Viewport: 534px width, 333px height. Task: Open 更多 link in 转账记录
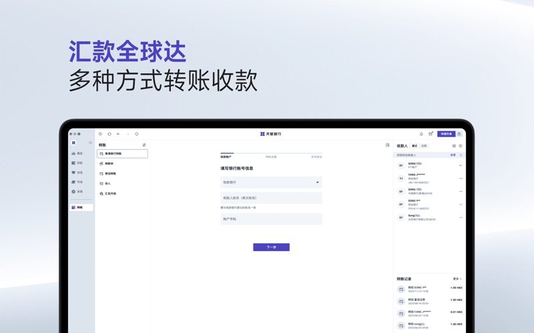[x=457, y=279]
